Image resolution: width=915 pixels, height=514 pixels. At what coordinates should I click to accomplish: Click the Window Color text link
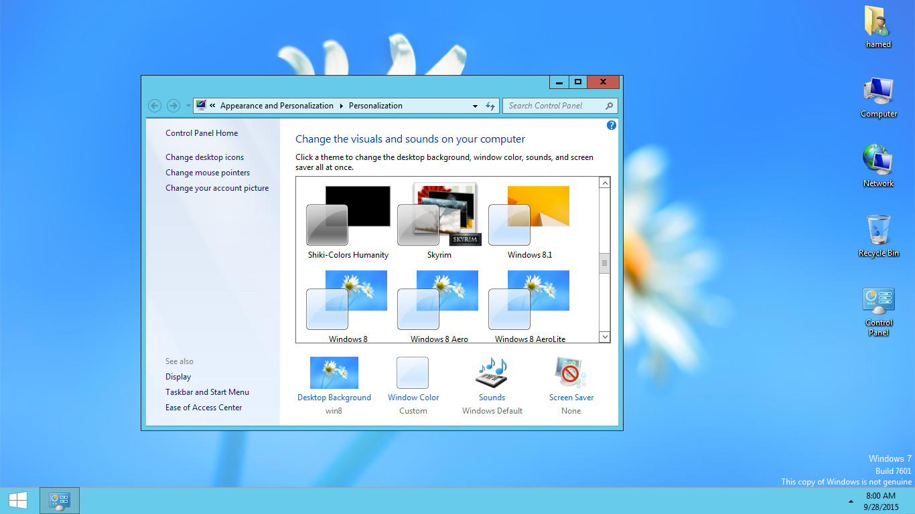[x=413, y=398]
